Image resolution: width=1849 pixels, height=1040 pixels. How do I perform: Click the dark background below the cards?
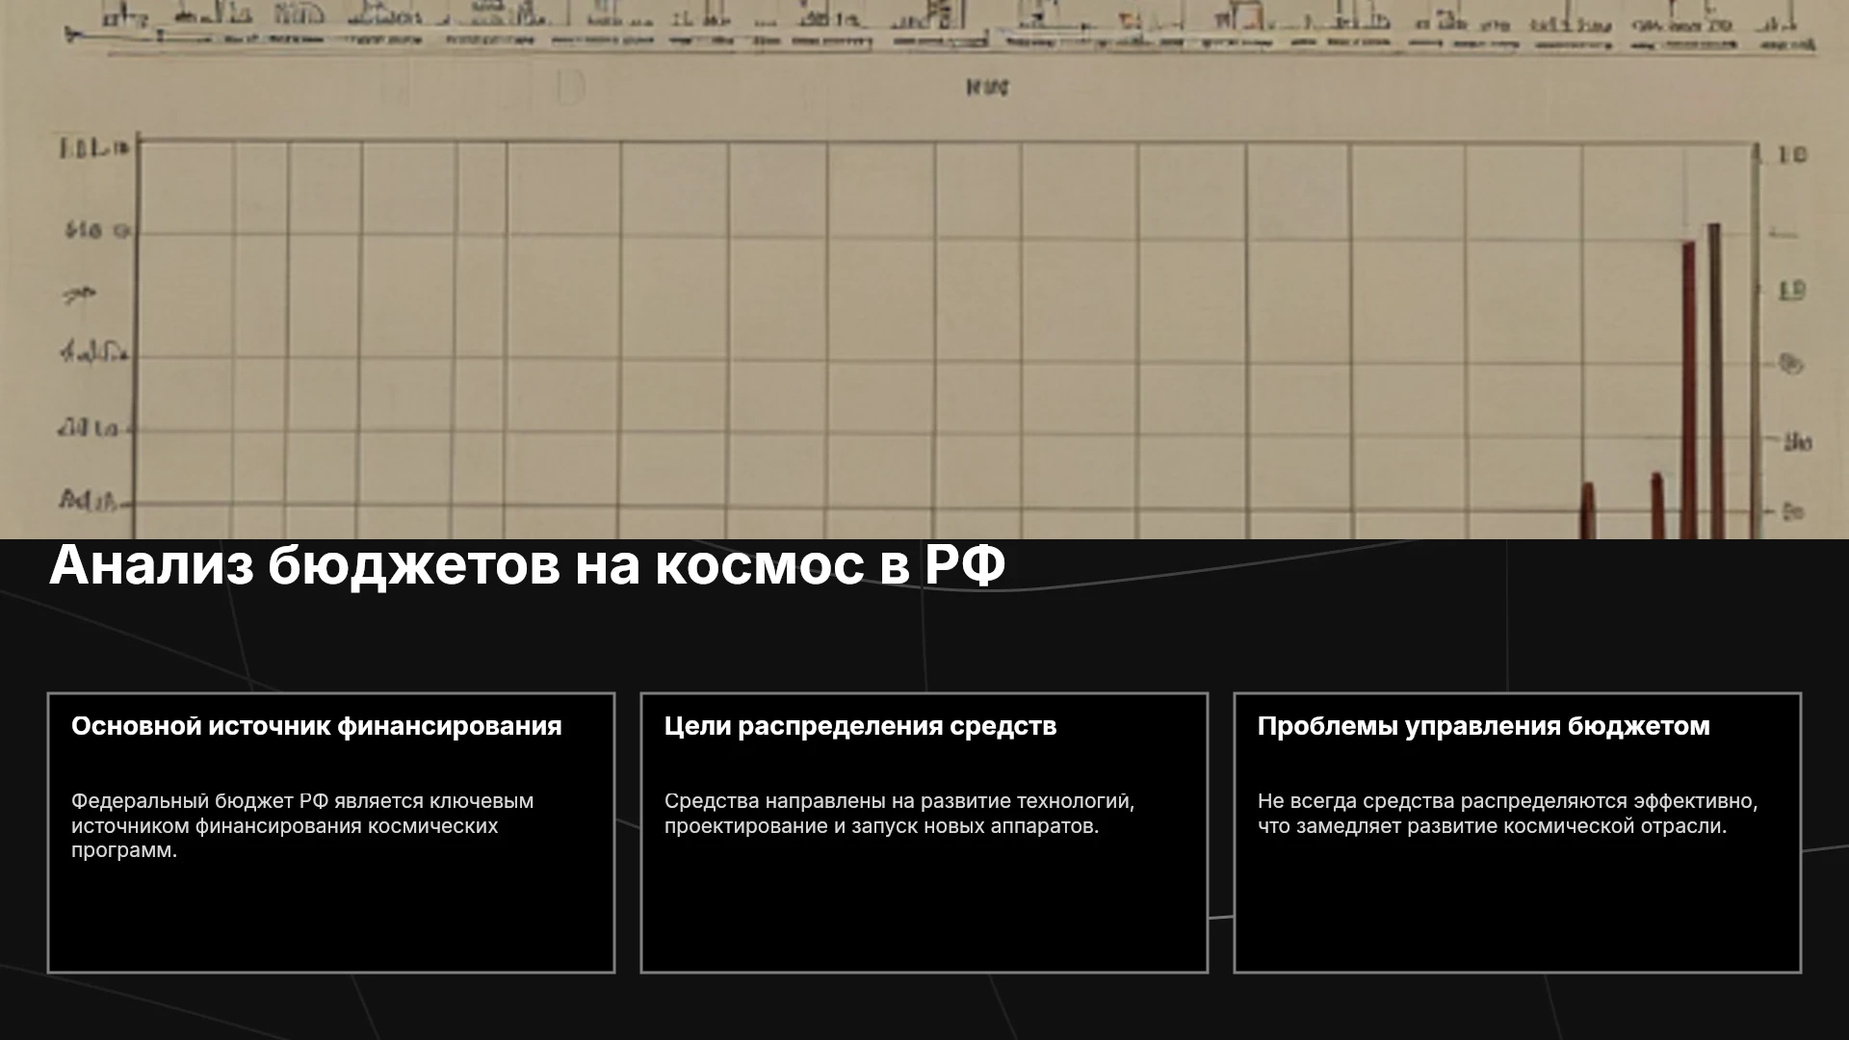924,1008
